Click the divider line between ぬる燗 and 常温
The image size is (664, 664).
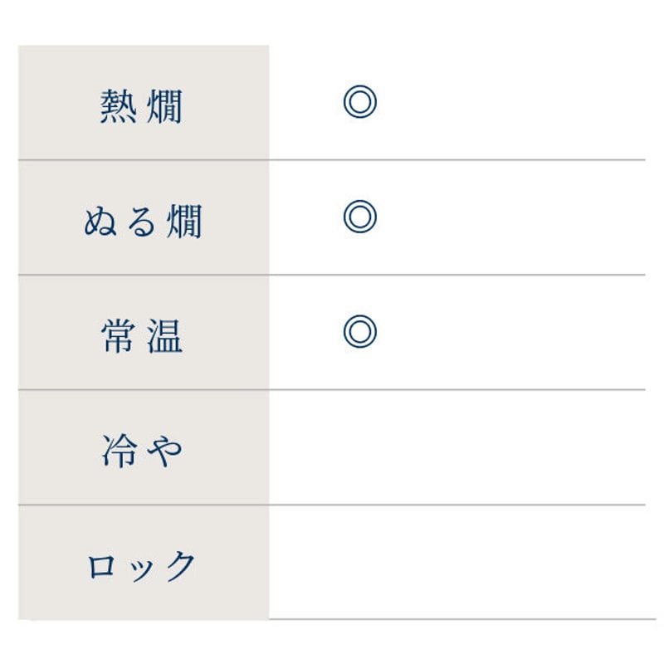331,275
